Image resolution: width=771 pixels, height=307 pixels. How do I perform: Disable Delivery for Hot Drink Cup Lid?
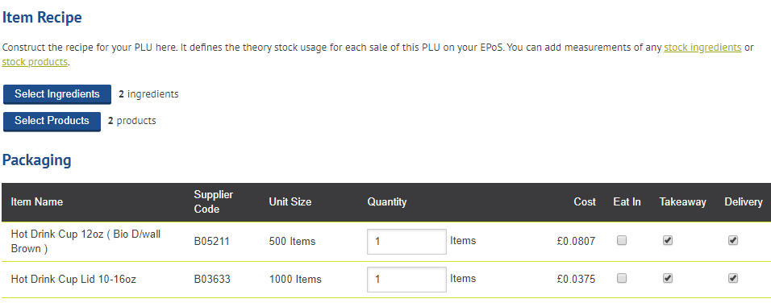733,279
